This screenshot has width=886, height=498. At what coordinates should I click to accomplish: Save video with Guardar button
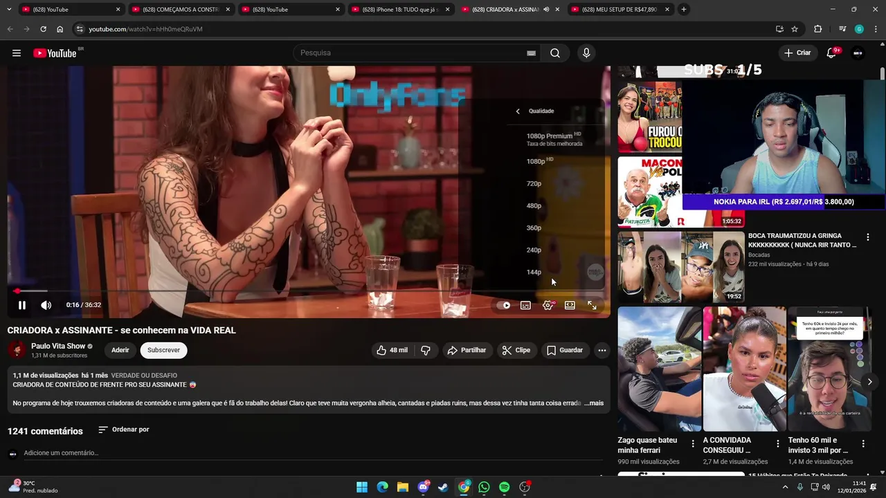click(x=565, y=351)
